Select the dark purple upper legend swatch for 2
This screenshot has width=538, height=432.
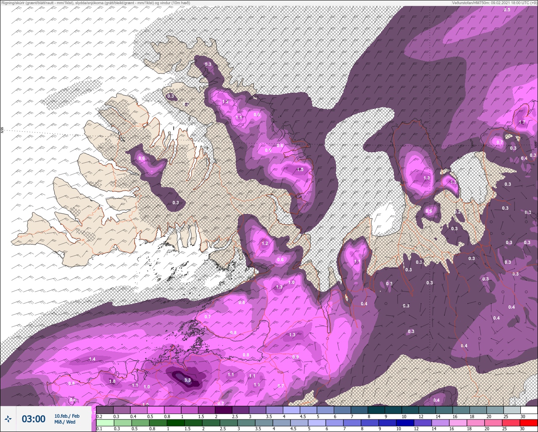224,410
